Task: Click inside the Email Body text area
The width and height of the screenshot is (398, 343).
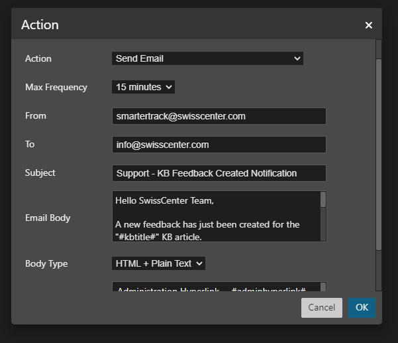Action: (x=215, y=217)
